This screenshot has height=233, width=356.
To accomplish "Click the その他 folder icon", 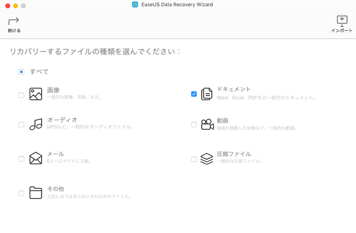I will click(36, 193).
